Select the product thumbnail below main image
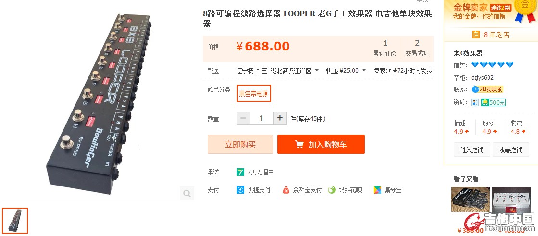538x236 pixels. click(15, 221)
